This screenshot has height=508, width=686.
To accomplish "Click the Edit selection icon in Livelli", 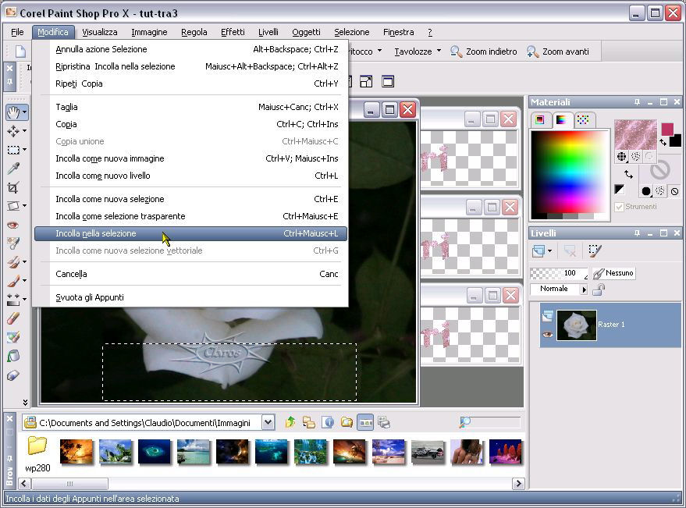I will tap(595, 250).
